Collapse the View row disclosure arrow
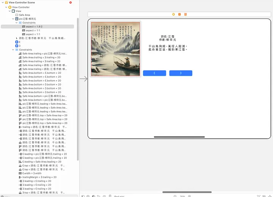 click(9, 11)
